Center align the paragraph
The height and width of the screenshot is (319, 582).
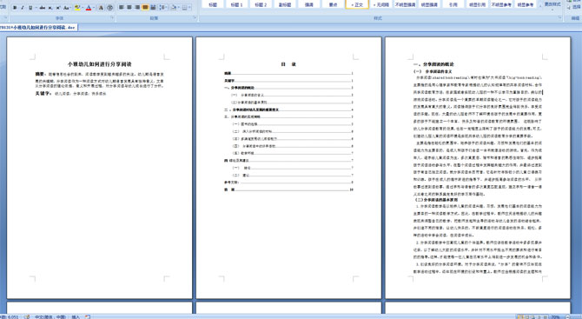tap(129, 8)
